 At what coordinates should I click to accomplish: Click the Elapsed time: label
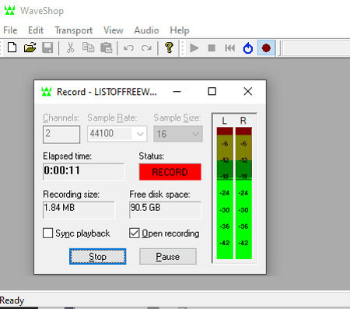coord(67,156)
